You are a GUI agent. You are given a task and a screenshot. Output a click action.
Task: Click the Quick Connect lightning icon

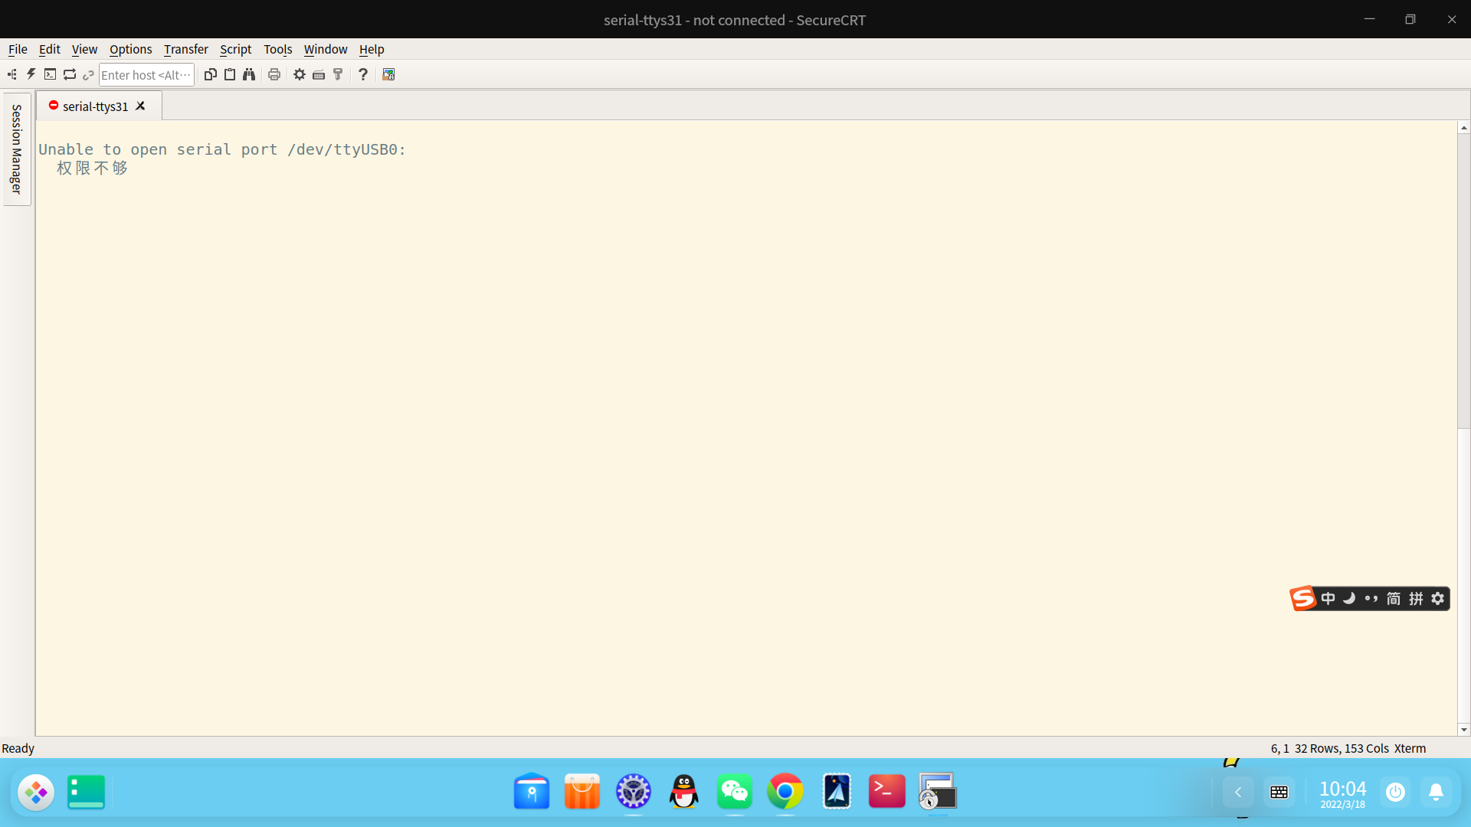pos(31,74)
